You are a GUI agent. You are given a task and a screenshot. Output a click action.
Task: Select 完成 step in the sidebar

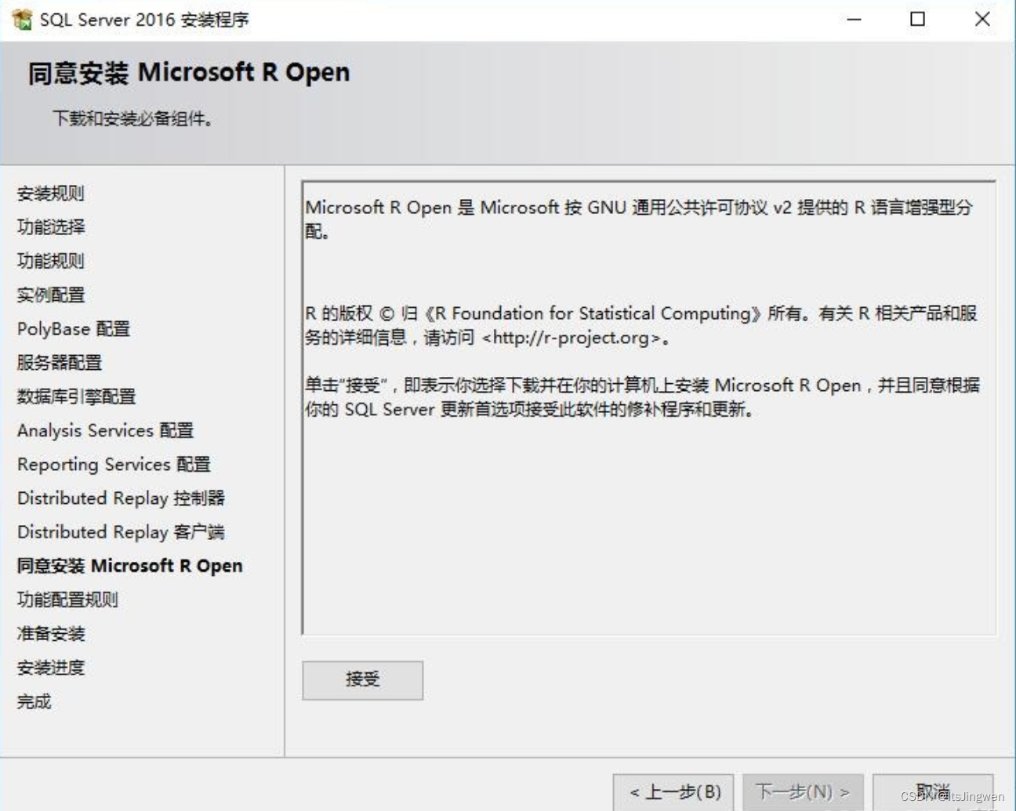coord(34,701)
